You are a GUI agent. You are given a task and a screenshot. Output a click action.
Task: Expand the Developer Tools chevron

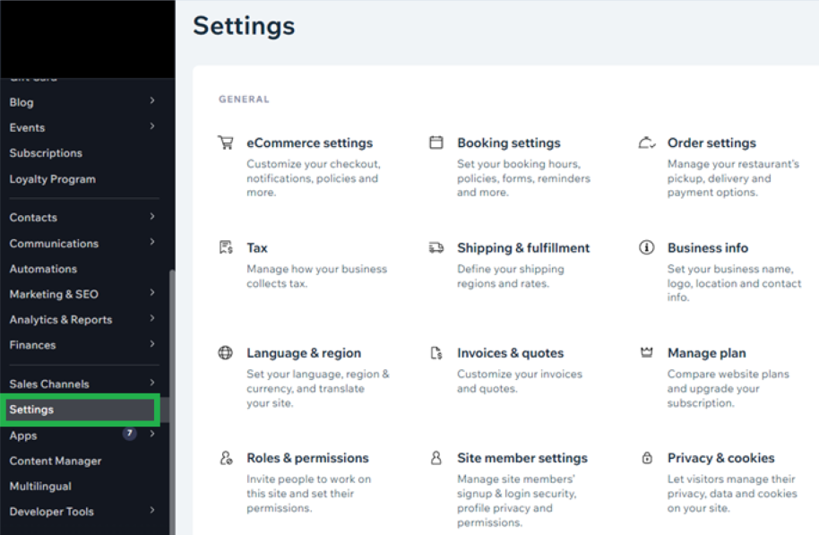tap(152, 511)
